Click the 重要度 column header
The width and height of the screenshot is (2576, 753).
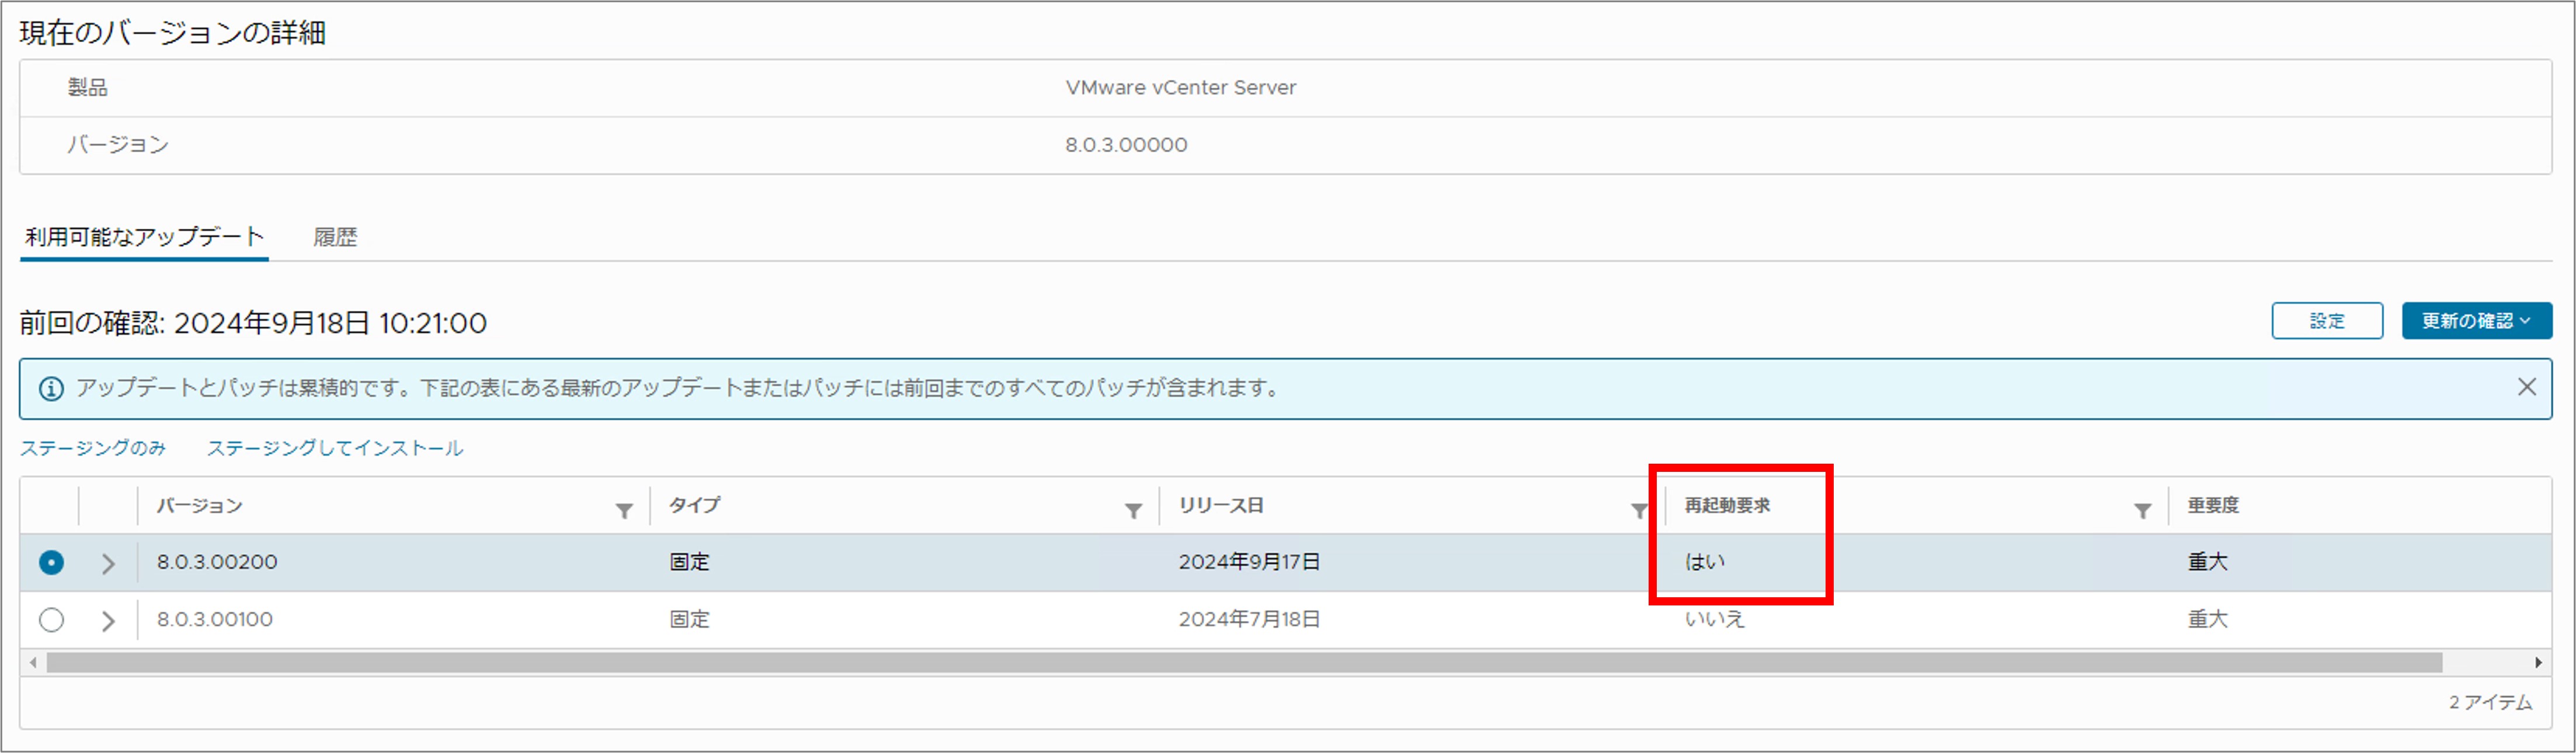click(2213, 505)
